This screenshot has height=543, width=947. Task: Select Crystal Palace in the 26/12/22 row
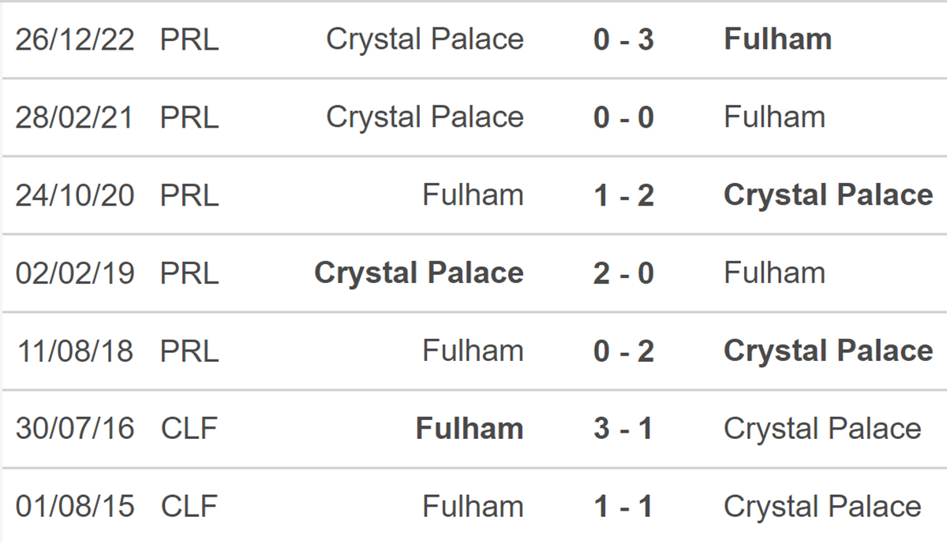point(425,39)
